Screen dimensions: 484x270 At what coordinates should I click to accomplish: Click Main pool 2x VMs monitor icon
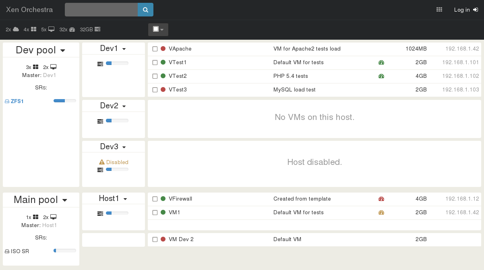53,217
